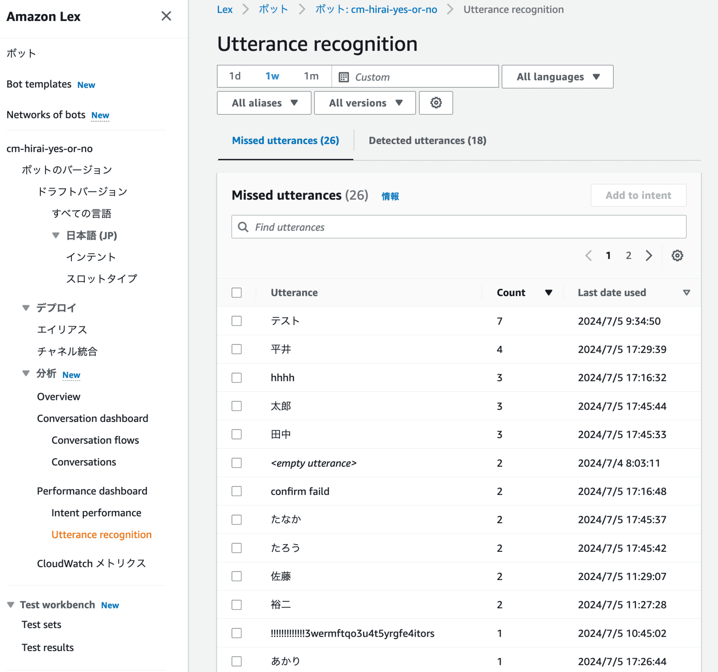Go to ボット breadcrumb link
718x672 pixels.
tap(274, 9)
